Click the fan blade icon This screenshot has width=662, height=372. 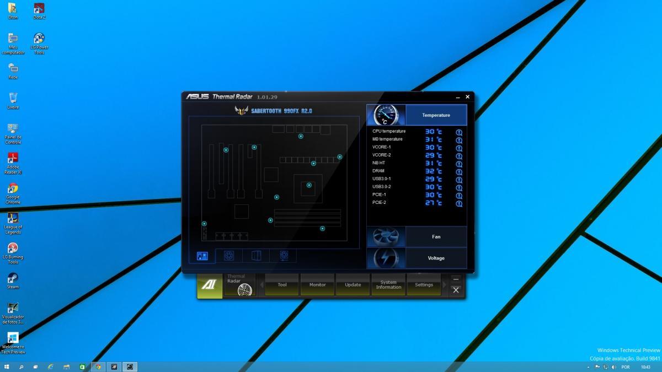386,237
